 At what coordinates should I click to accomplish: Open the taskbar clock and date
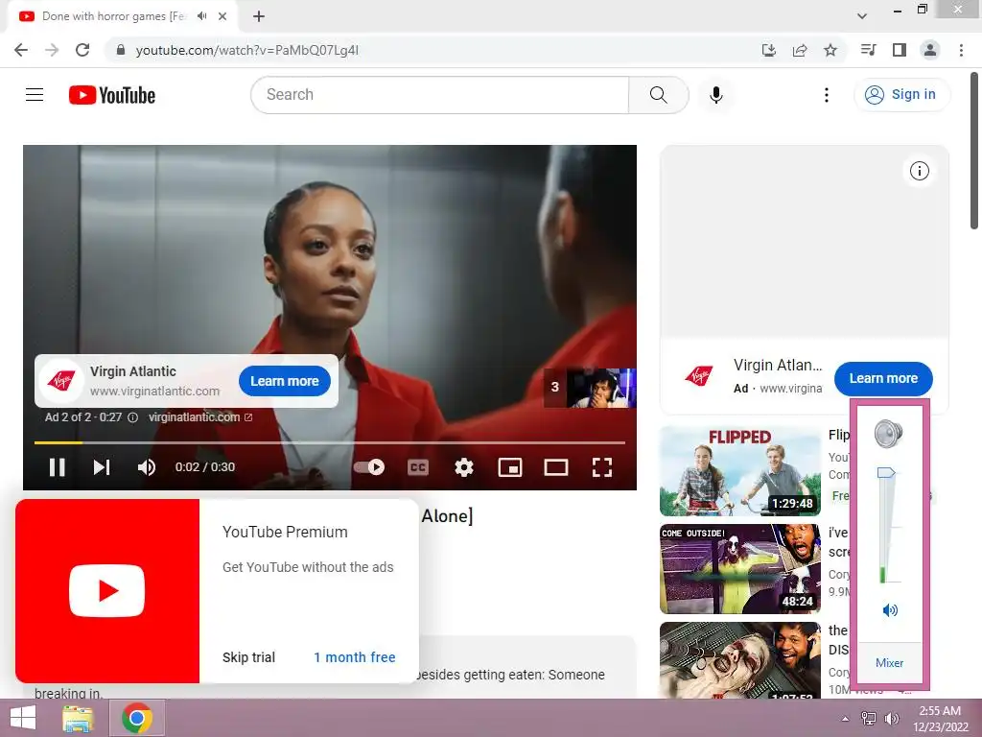tap(940, 719)
